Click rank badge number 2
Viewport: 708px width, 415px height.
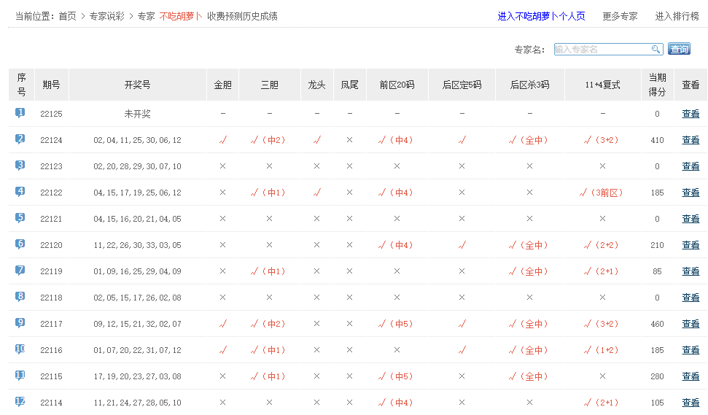point(20,139)
